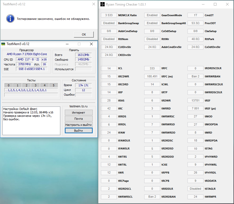This screenshot has width=234, height=204.
Task: Click the tREF value 13781
Action: (195, 100)
